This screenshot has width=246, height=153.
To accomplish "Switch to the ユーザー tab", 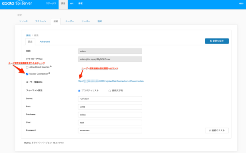I will tap(70, 22).
